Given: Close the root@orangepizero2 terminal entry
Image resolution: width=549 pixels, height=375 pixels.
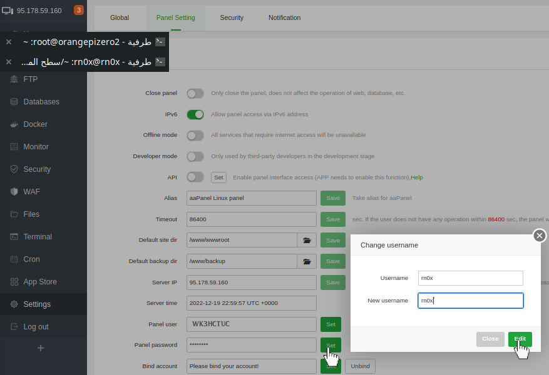Looking at the screenshot, I should [9, 42].
